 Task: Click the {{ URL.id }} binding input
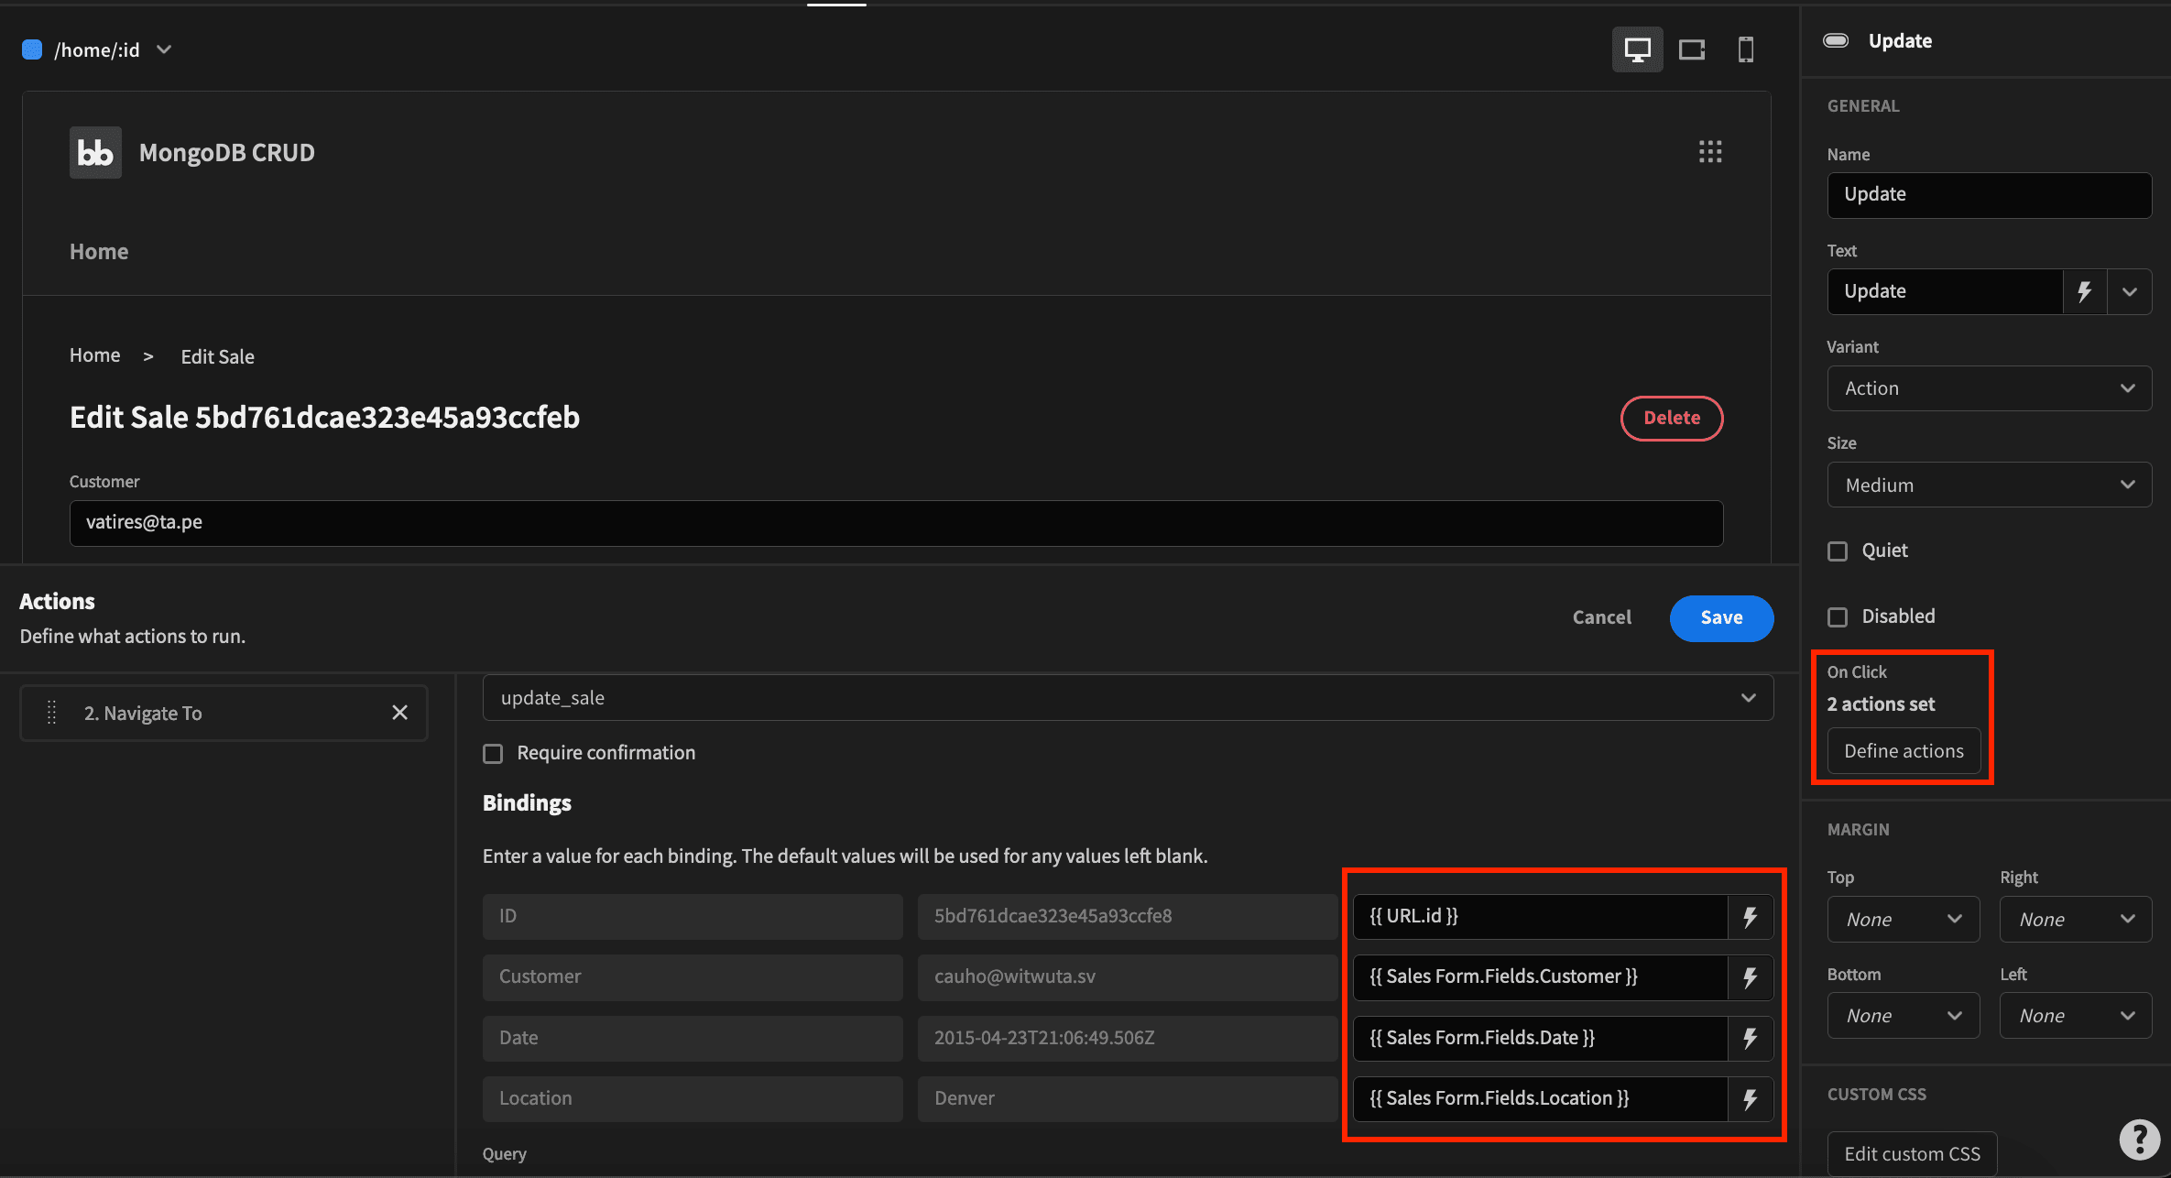coord(1540,917)
